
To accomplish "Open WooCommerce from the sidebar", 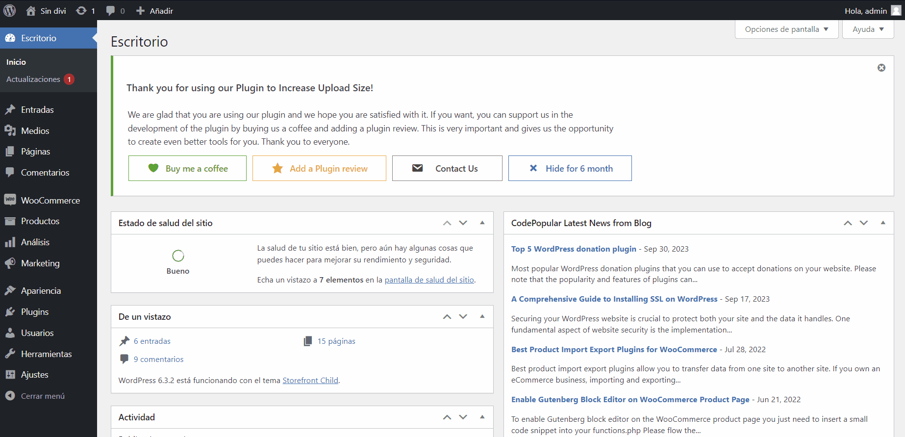I will pyautogui.click(x=50, y=201).
